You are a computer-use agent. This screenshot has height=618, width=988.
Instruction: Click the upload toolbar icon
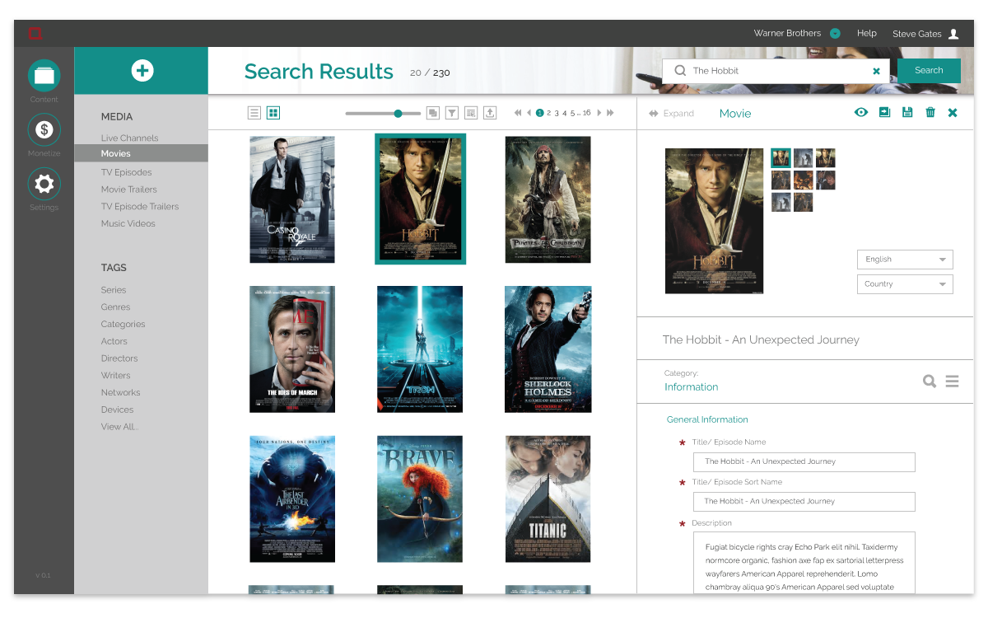click(x=490, y=113)
